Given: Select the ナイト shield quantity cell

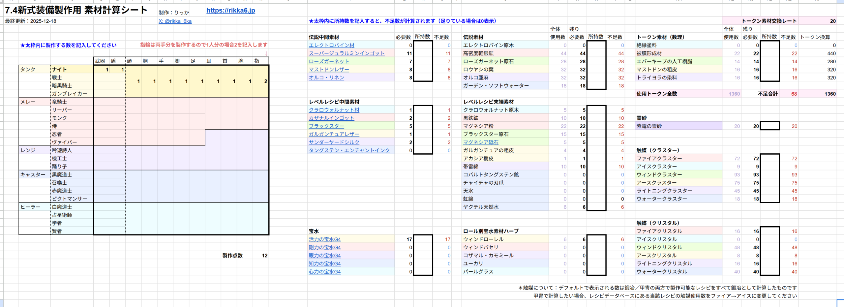Looking at the screenshot, I should pos(118,70).
